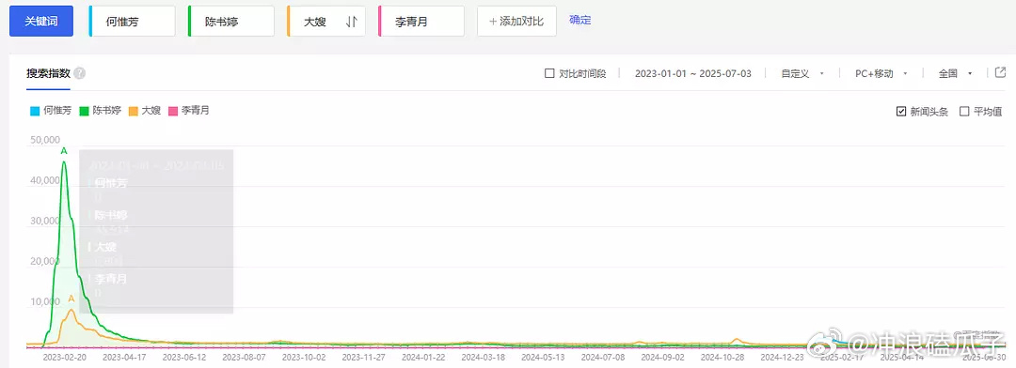Image resolution: width=1016 pixels, height=368 pixels.
Task: Click the 2024-10-28 x-axis date label
Action: tap(723, 357)
